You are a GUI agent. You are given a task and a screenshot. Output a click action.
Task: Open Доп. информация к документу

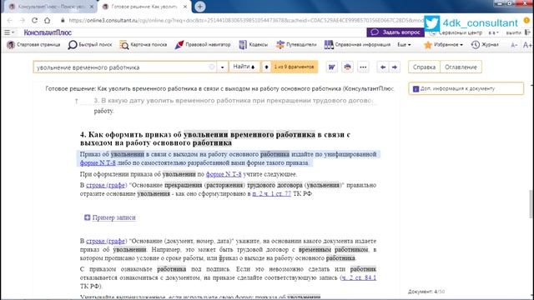pos(466,88)
